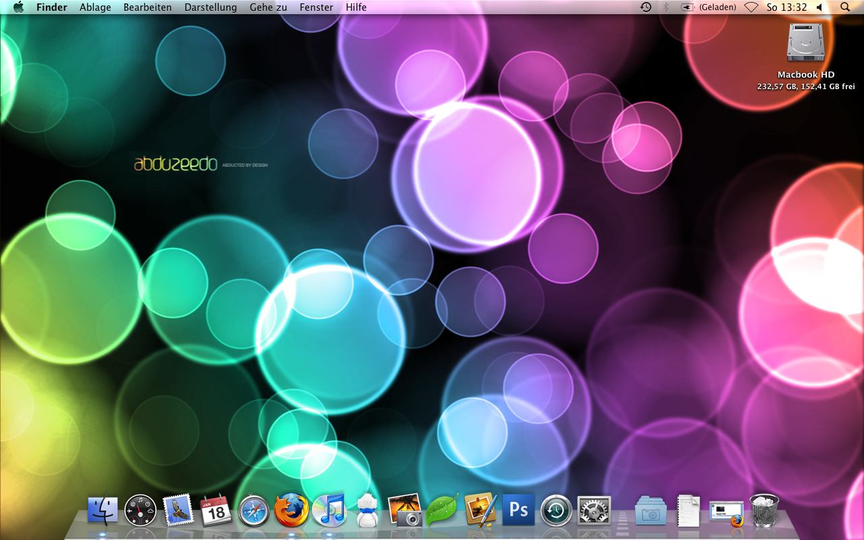Open iCal calendar in the dock
Viewport: 864px width, 540px height.
216,511
